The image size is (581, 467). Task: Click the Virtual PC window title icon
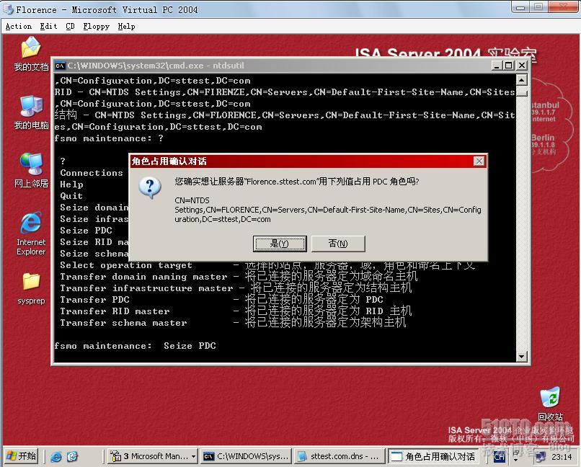8,9
